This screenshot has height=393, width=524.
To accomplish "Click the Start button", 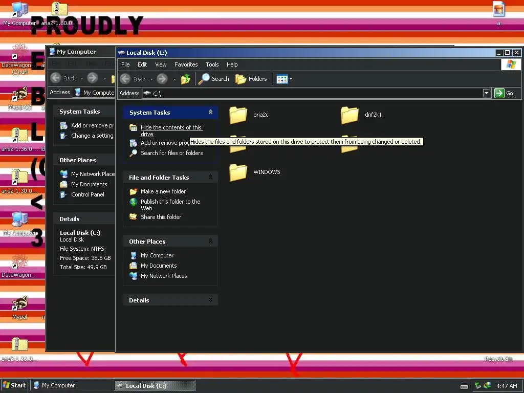I will tap(14, 385).
